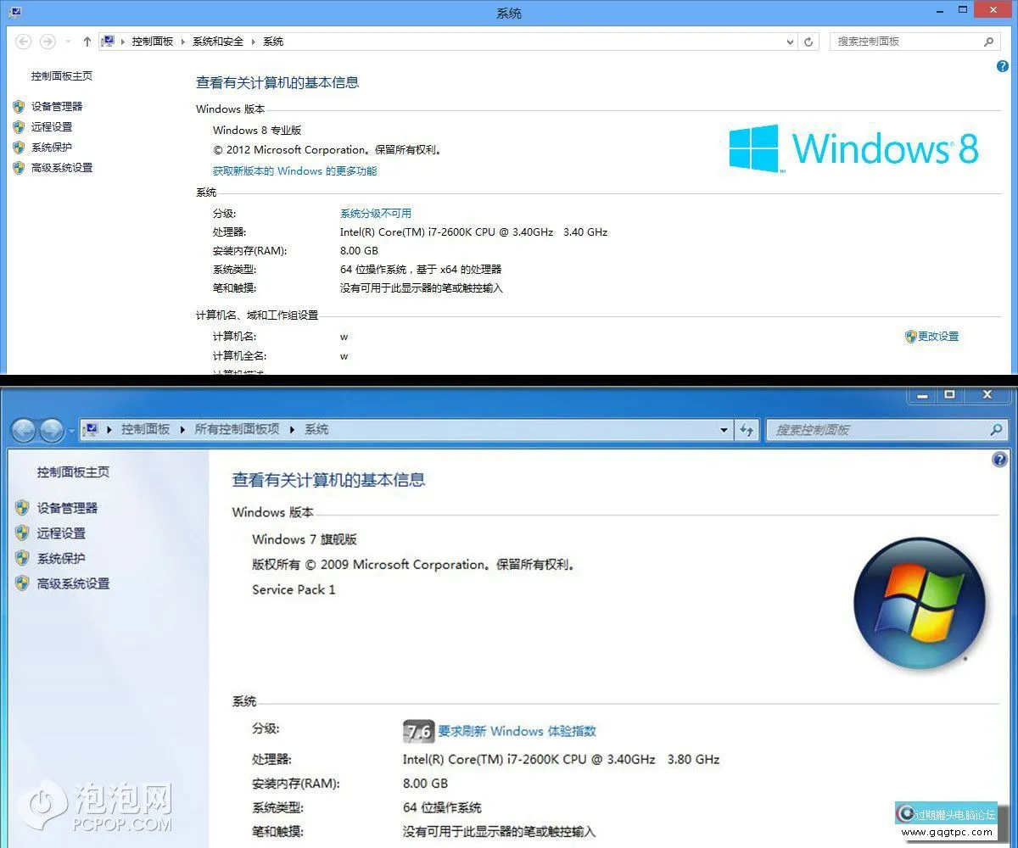Open the help question mark in the Windows 8 window
The height and width of the screenshot is (848, 1018).
point(1003,67)
